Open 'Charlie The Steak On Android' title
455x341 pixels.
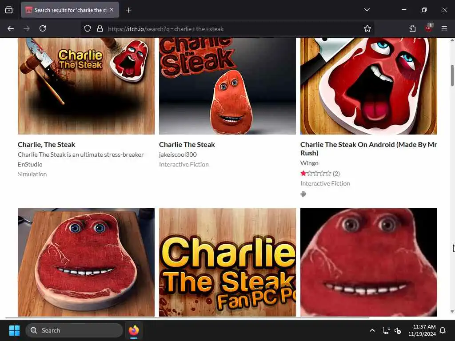pos(368,148)
